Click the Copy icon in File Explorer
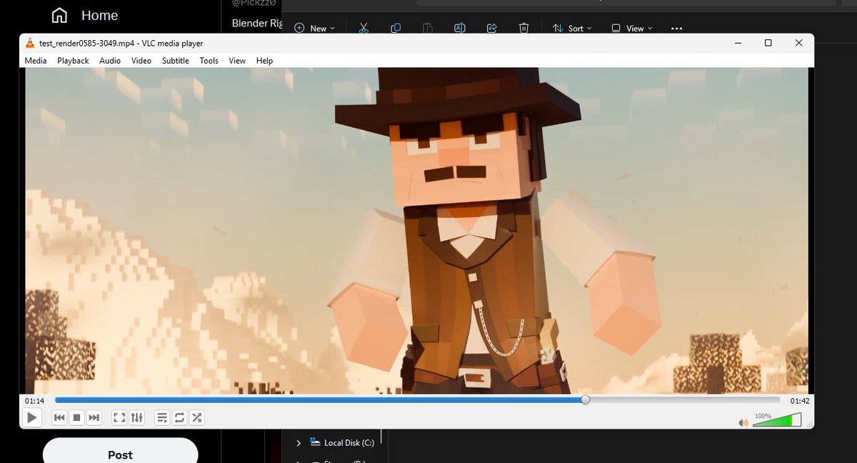Screen dimensions: 857x463 pos(396,28)
